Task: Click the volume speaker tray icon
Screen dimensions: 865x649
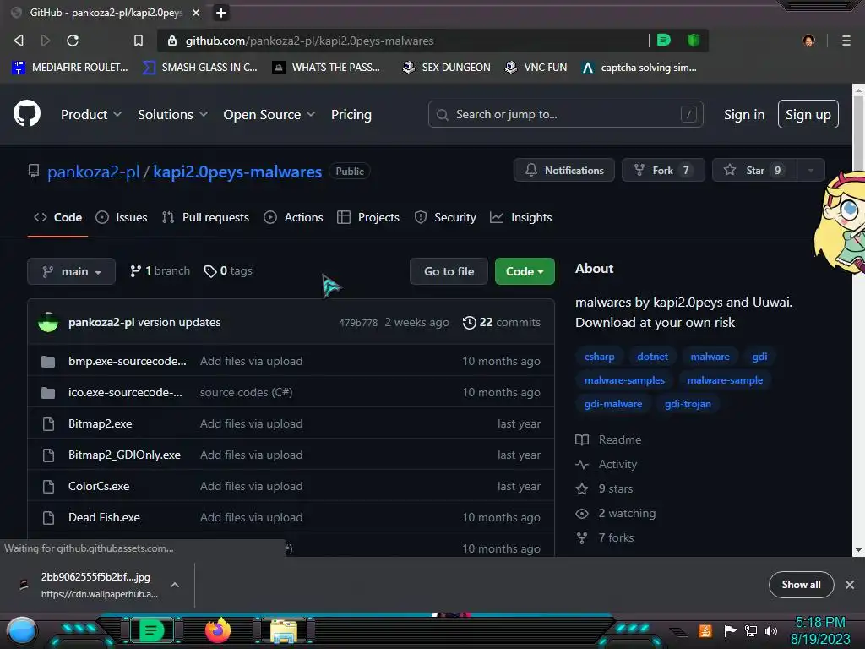Action: (771, 630)
